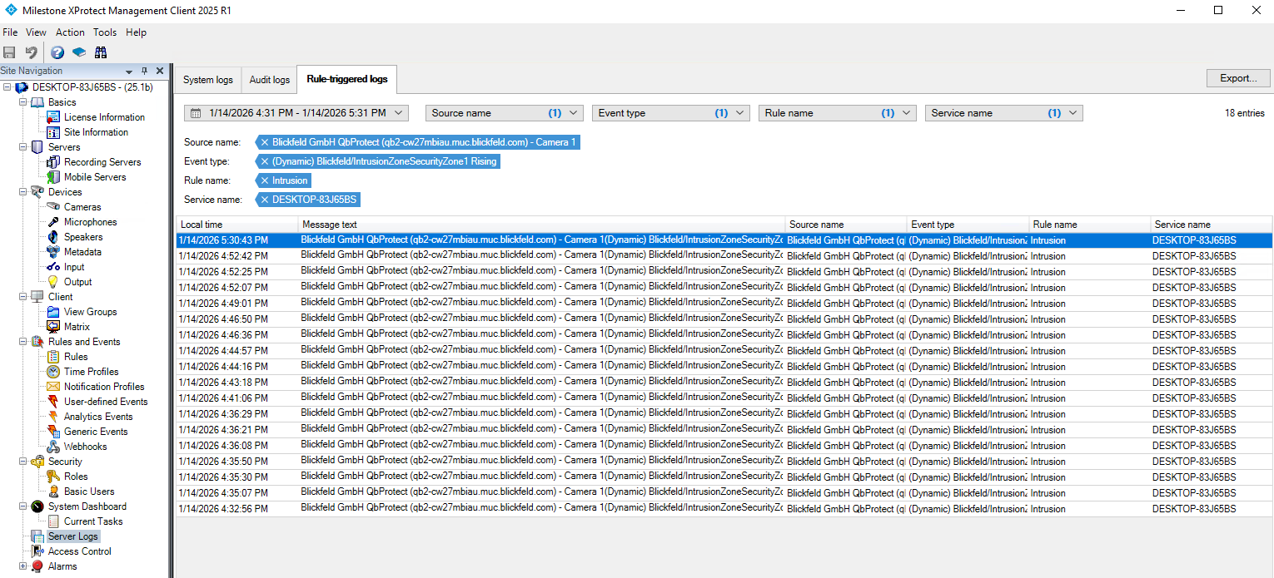Open Cameras via its camera icon
Viewport: 1274px width, 578px height.
[53, 207]
